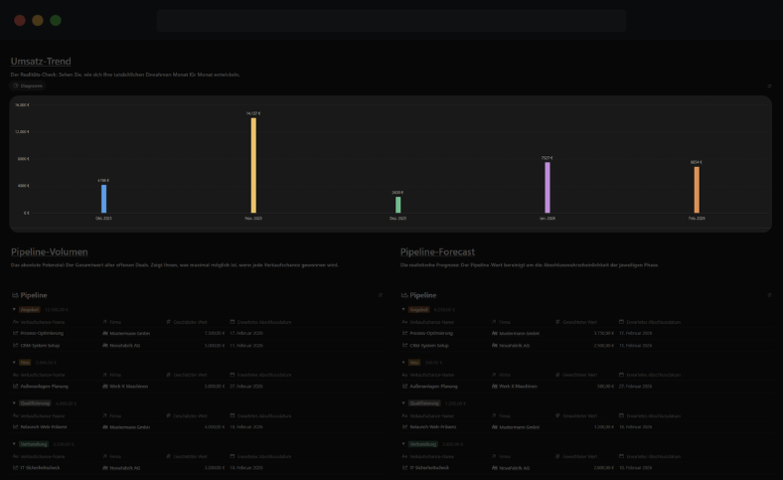Open Außenanlagen-Planung in Pipeline-Forecast
Screen dimensions: 783x480
click(434, 387)
